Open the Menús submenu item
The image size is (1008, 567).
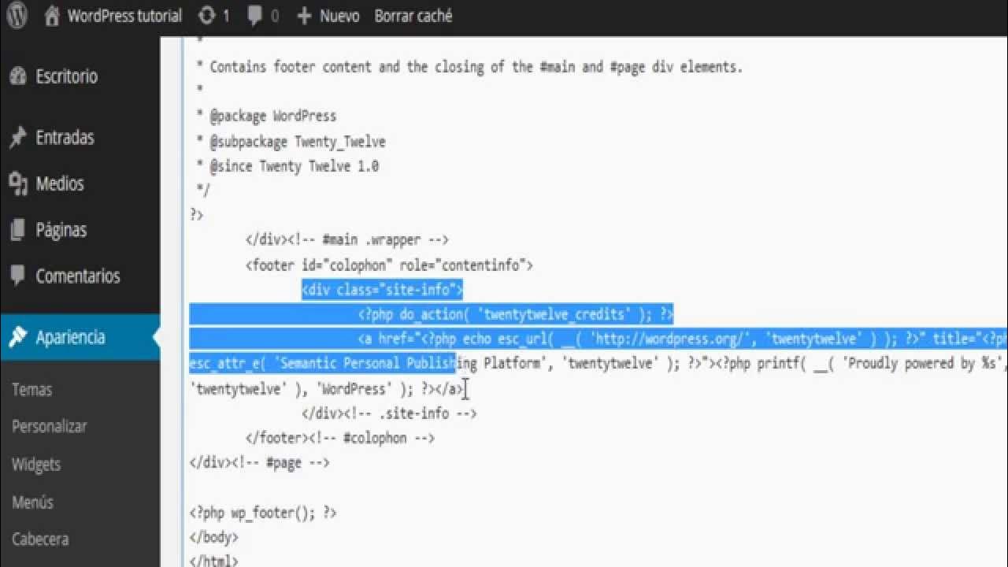[x=33, y=502]
